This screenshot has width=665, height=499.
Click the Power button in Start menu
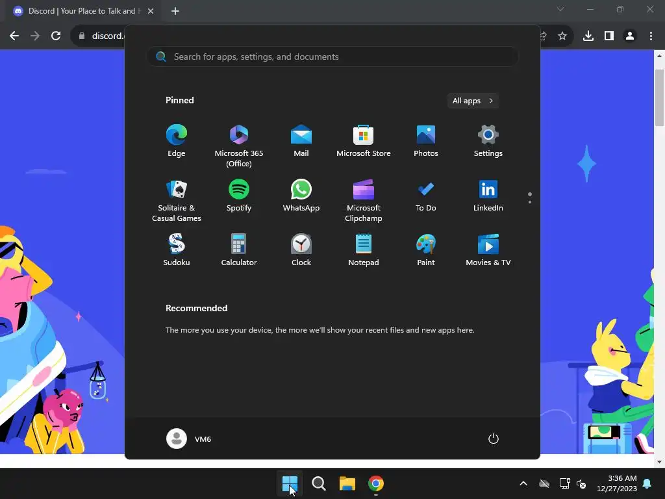click(494, 439)
